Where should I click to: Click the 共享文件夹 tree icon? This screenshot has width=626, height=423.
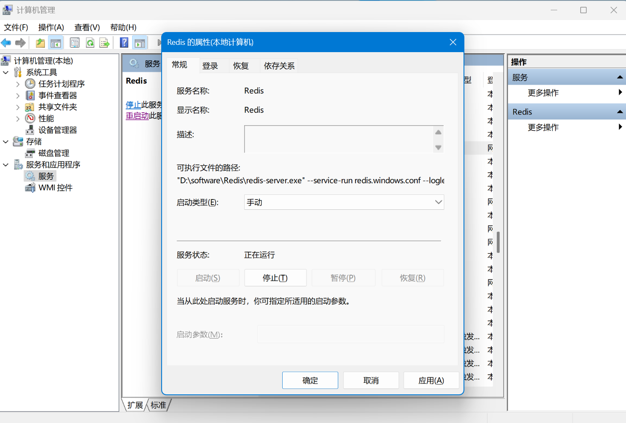pyautogui.click(x=30, y=107)
